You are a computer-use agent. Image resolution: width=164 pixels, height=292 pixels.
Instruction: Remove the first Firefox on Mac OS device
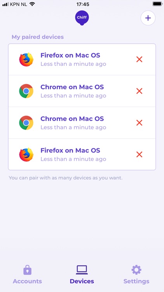tap(139, 60)
